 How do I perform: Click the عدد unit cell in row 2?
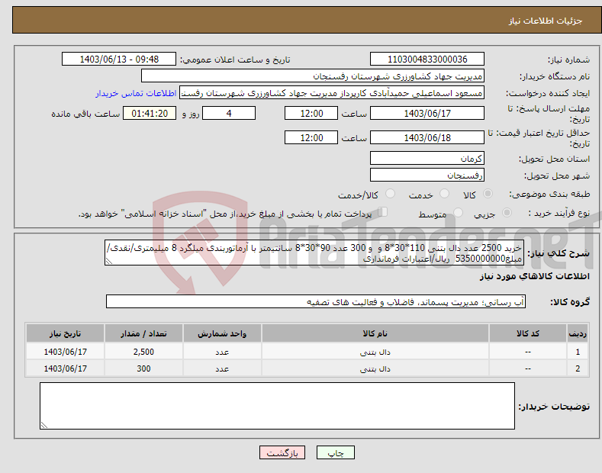222,368
